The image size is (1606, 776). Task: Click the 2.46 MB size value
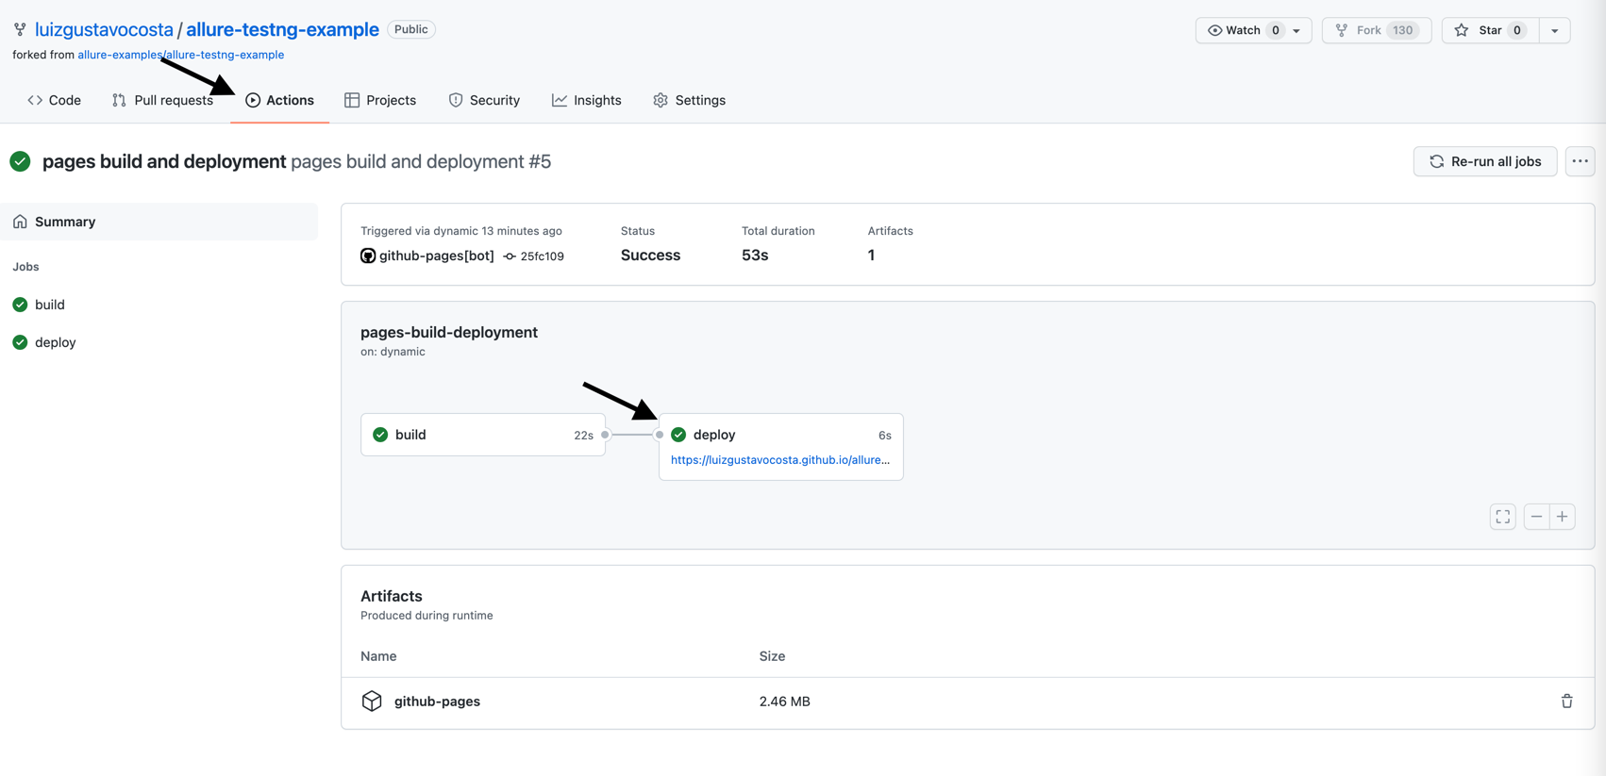click(x=785, y=702)
